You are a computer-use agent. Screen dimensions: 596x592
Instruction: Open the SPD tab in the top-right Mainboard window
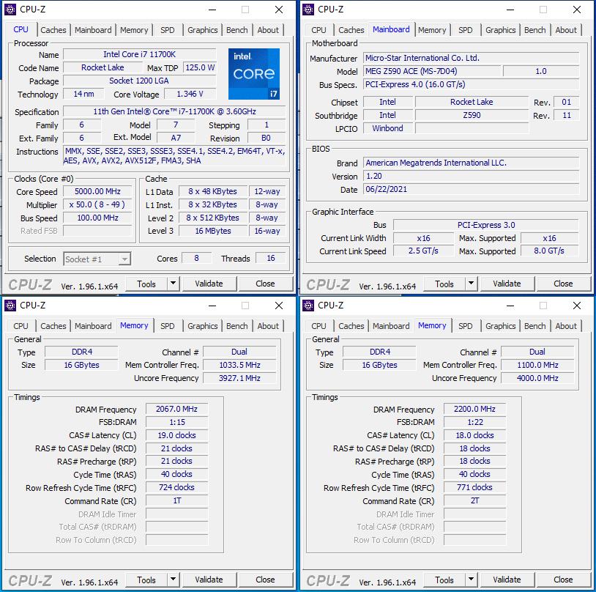click(465, 30)
